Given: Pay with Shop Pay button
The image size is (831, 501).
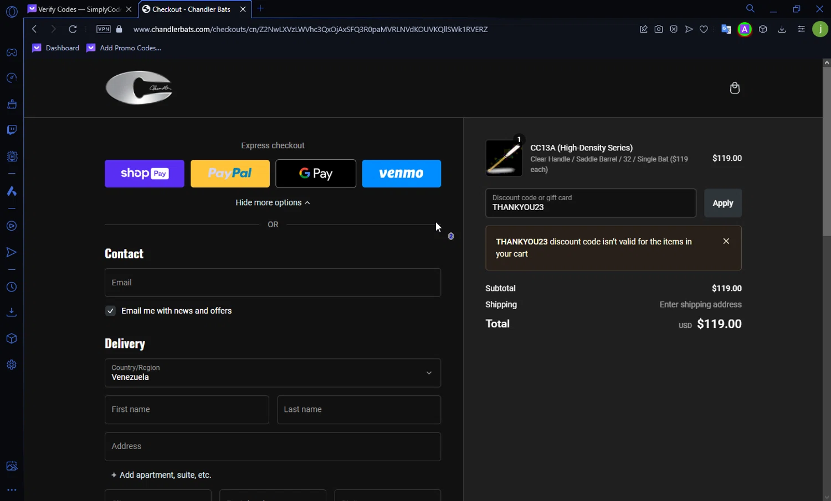Looking at the screenshot, I should [145, 174].
